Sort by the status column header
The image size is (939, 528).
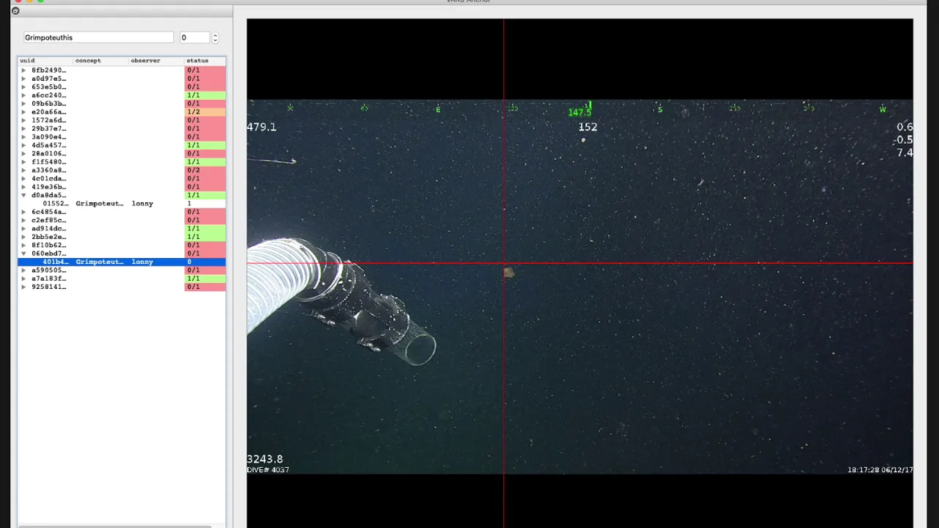tap(205, 60)
